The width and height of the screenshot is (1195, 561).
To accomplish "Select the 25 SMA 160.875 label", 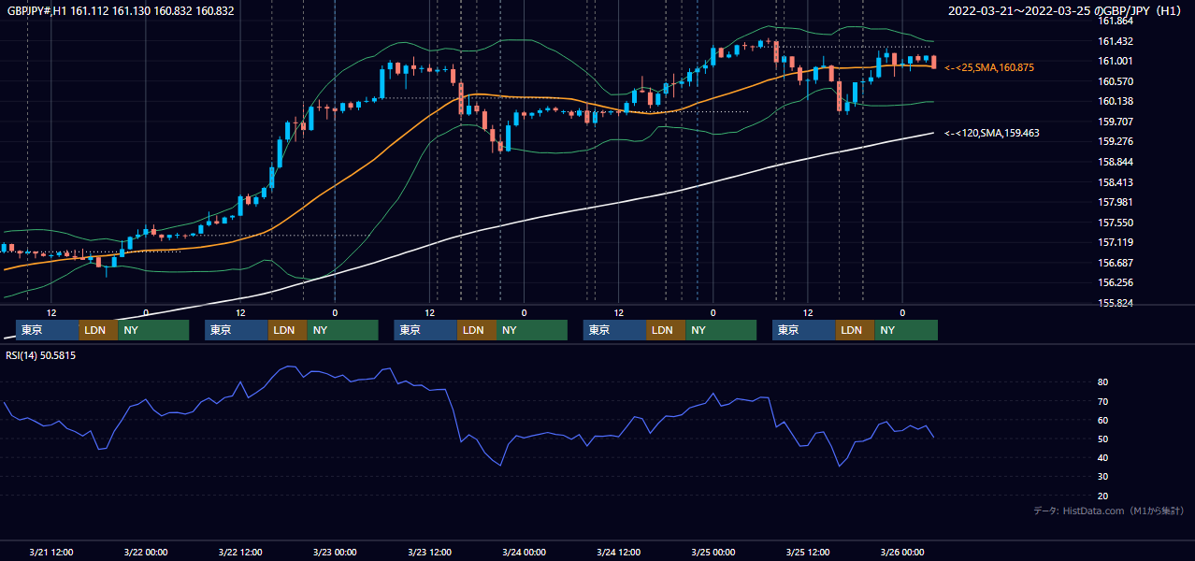I will 989,67.
